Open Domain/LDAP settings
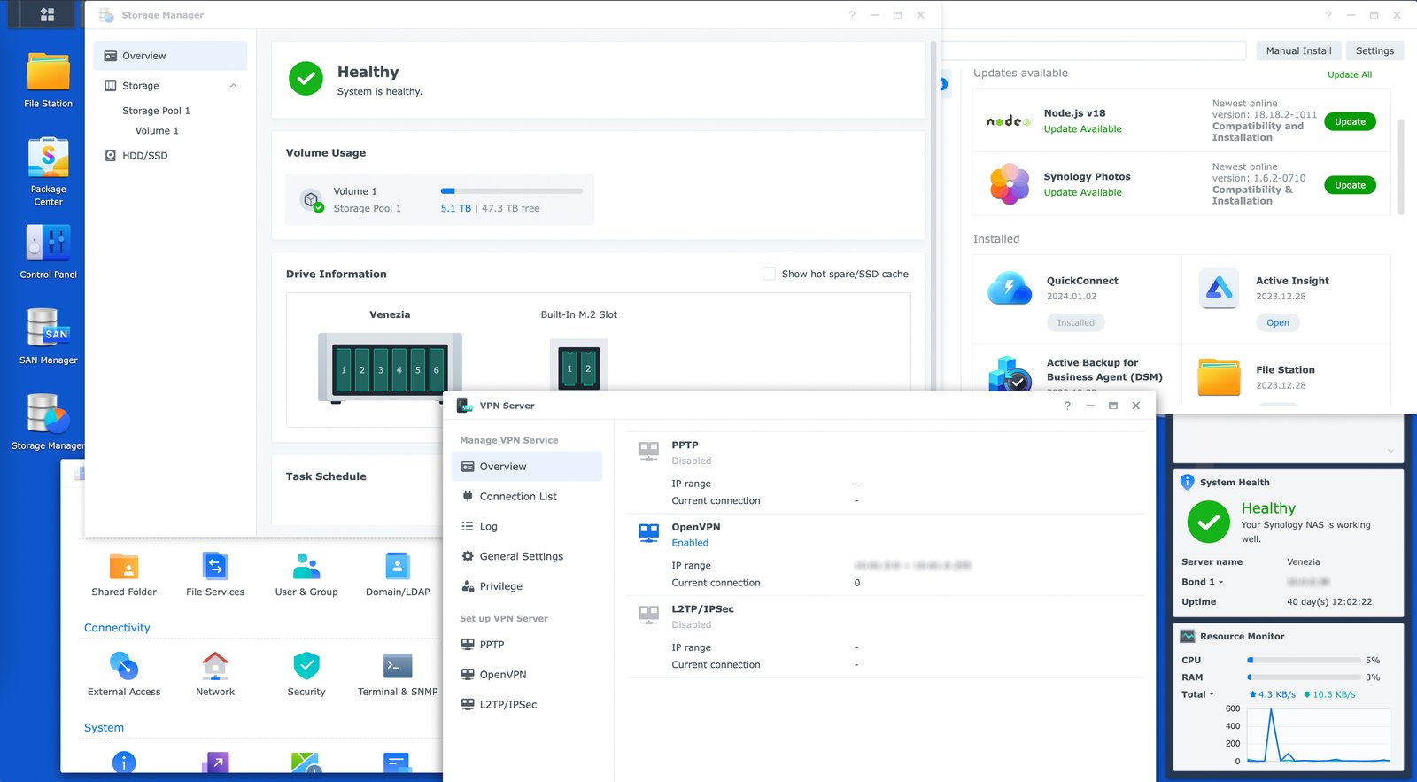This screenshot has height=782, width=1417. pos(398,575)
